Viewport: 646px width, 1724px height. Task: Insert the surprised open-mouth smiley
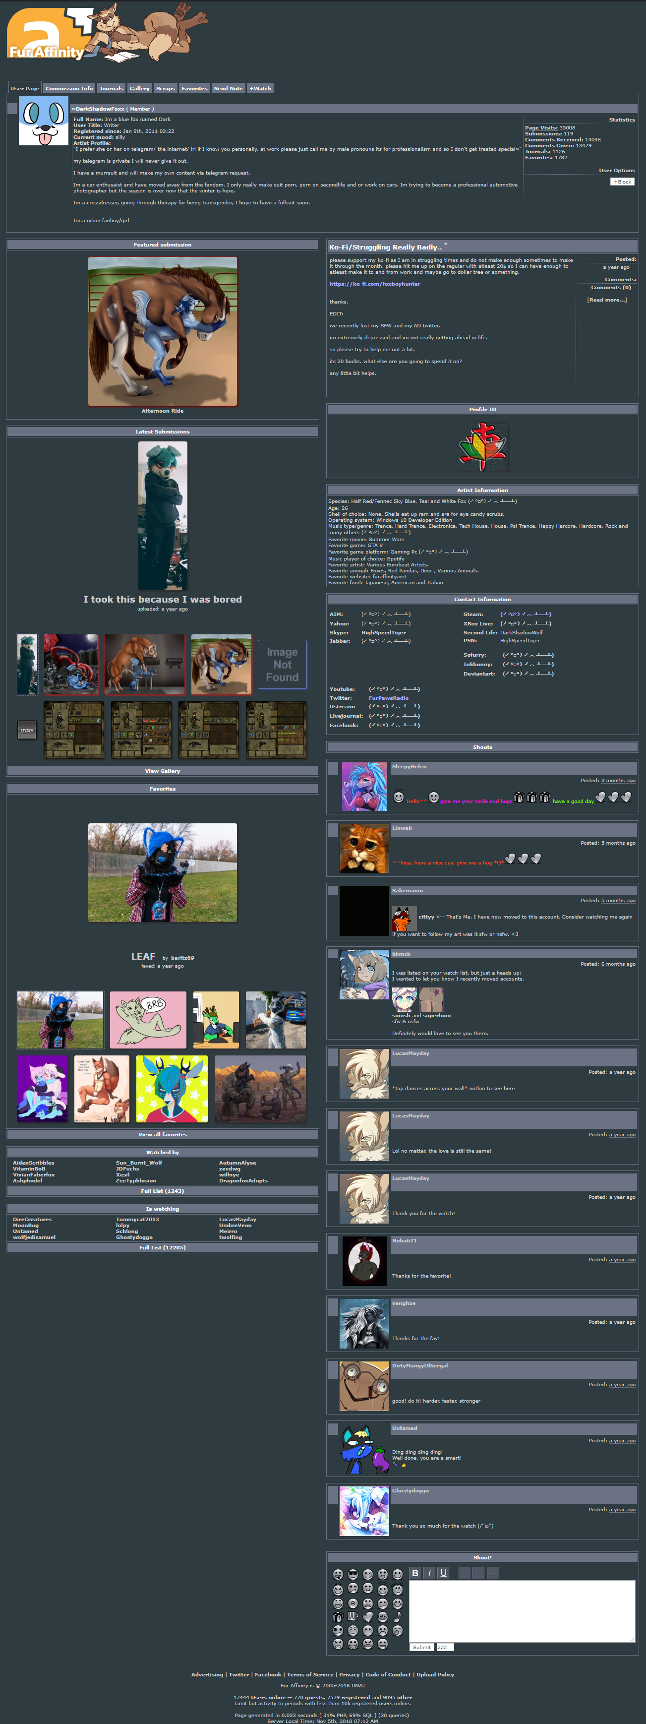383,1575
